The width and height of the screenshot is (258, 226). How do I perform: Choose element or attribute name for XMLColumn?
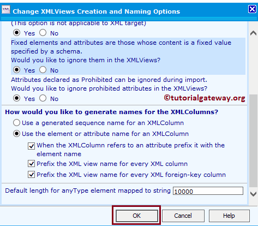click(x=16, y=134)
